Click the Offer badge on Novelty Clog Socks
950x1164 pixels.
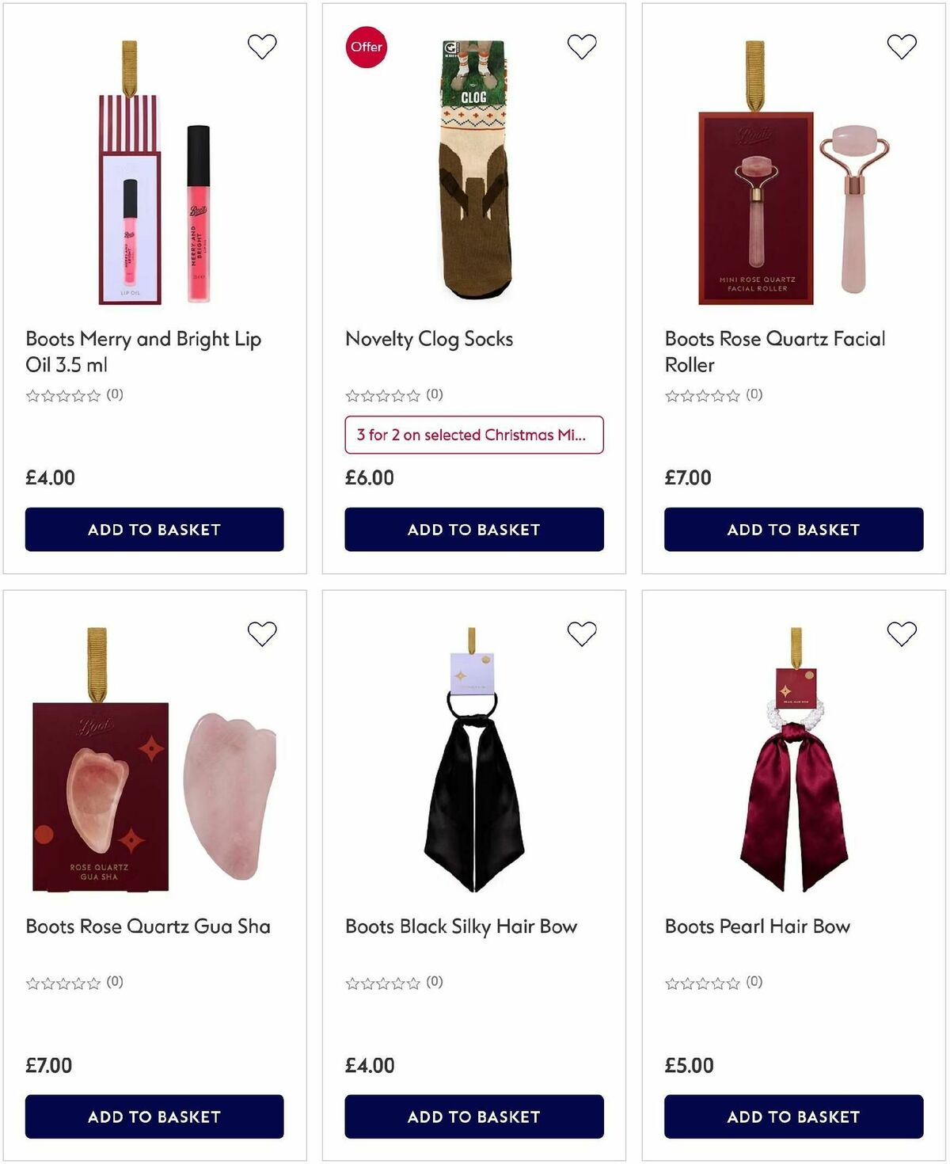click(x=366, y=48)
